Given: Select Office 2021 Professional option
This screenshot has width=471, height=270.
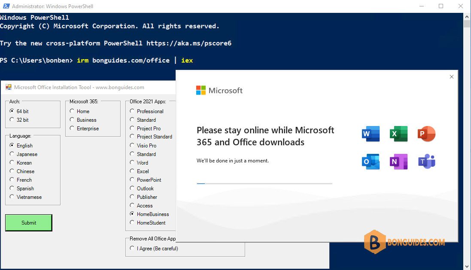Looking at the screenshot, I should [x=146, y=111].
